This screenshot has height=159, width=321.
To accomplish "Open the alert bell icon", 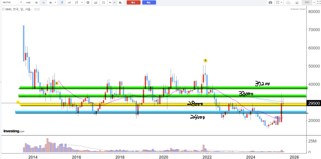I will tap(120, 3).
